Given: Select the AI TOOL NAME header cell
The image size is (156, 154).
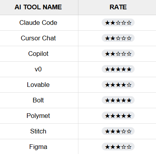Looking at the screenshot, I should [x=39, y=7].
